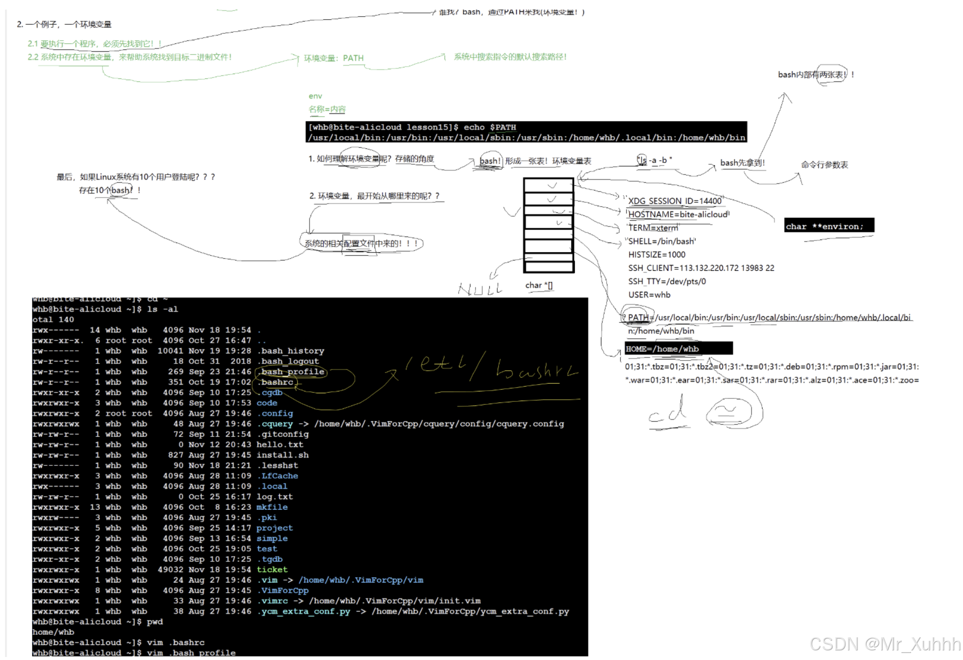Screen dimensions: 963x660
Task: Click the '.pki' directory entry
Action: point(266,517)
